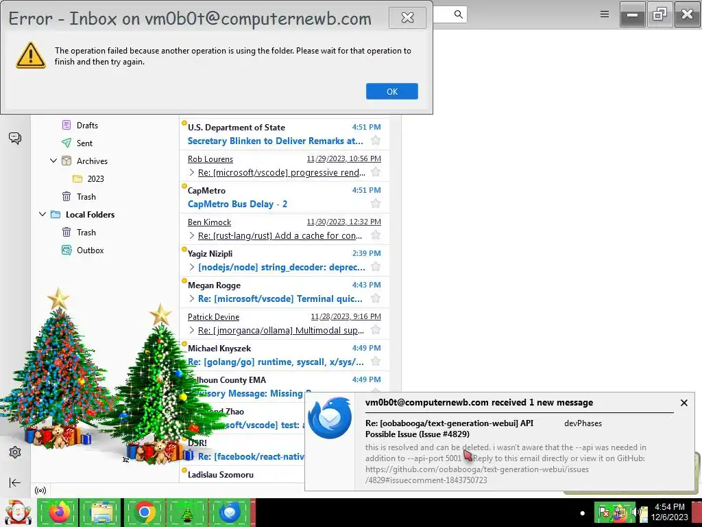Expand the Megan Rogge thread

pos(192,299)
